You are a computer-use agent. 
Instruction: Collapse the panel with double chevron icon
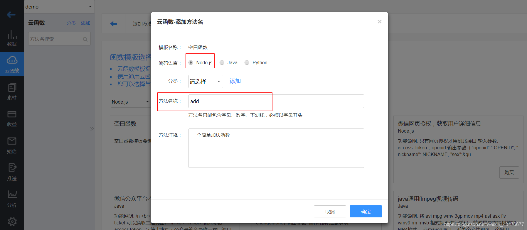point(92,129)
